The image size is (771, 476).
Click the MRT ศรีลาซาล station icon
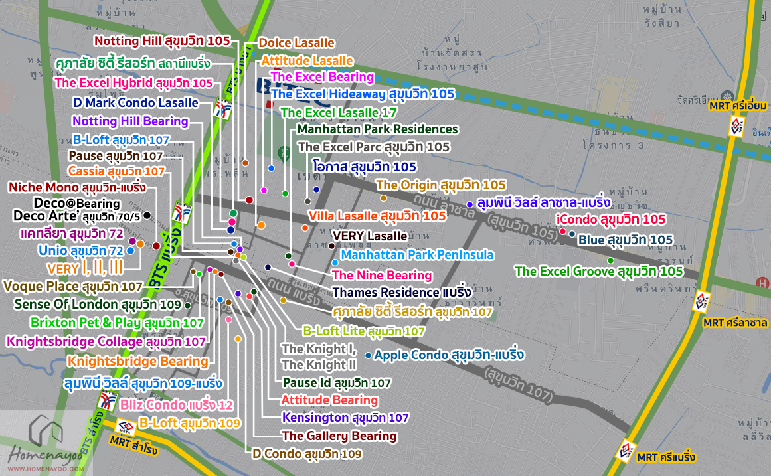click(702, 301)
